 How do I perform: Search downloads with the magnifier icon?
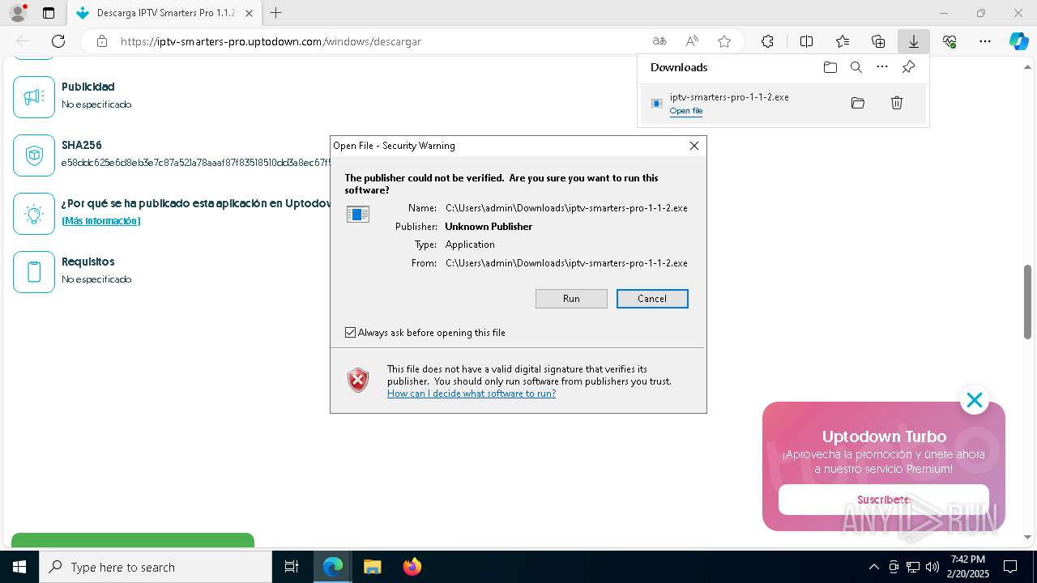(856, 67)
